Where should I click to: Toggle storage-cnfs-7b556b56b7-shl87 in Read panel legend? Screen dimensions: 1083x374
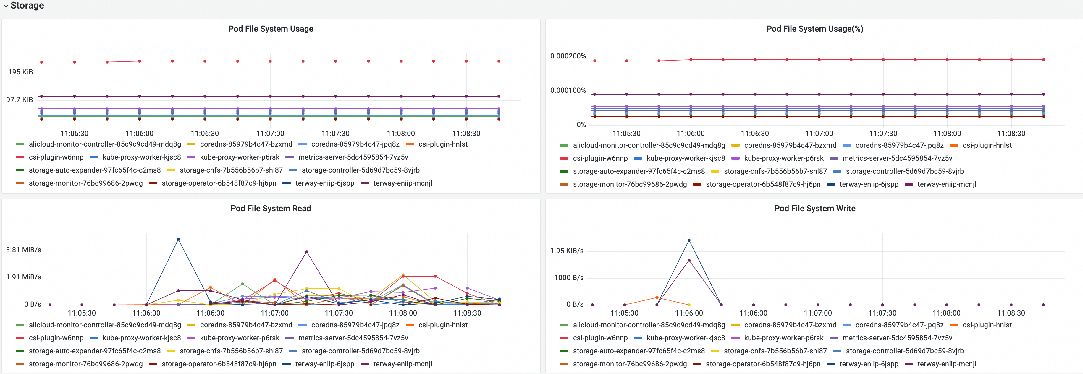[x=231, y=351]
